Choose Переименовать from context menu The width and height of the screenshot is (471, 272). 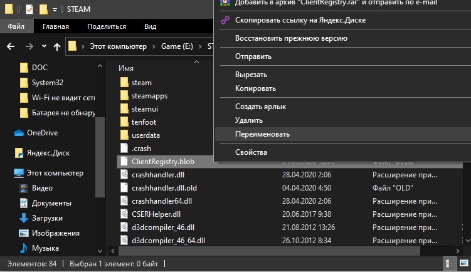click(x=342, y=134)
